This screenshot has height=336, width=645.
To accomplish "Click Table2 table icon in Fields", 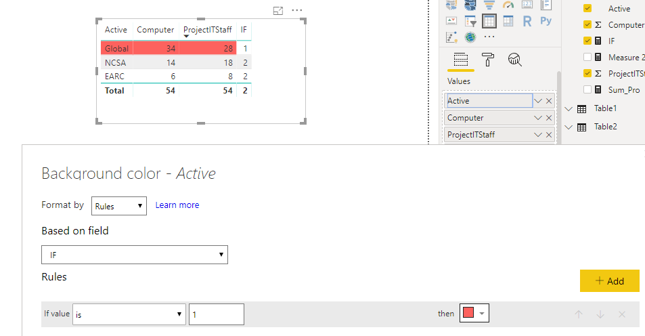I will [x=581, y=127].
